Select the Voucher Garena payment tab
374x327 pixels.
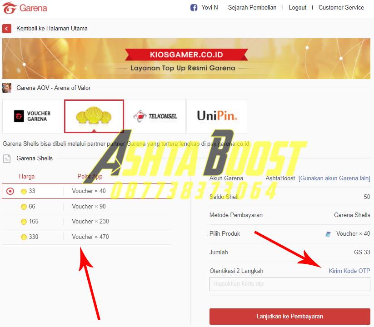point(33,116)
